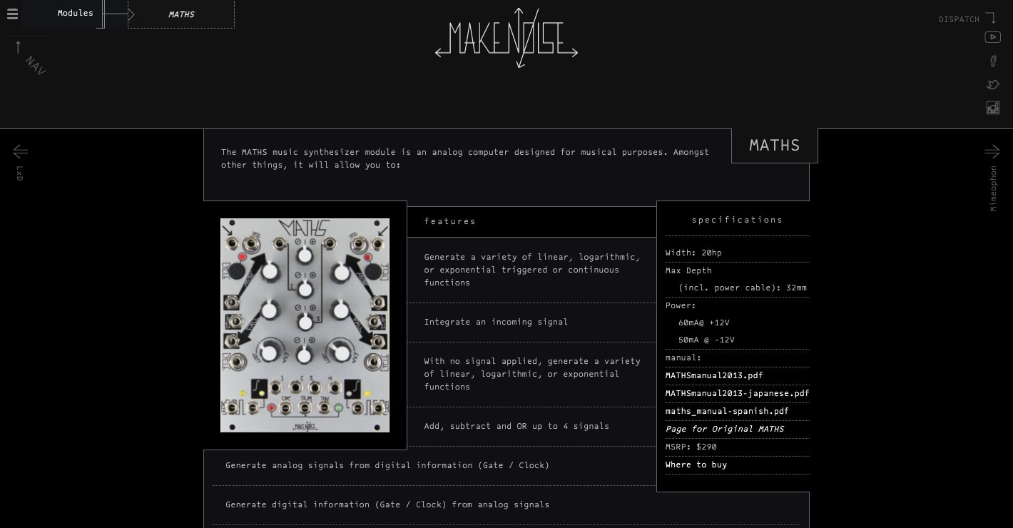Go to next module Mimeophon arrow
This screenshot has height=528, width=1013.
coord(992,151)
